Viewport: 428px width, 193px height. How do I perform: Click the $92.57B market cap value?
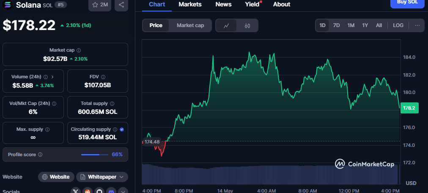pyautogui.click(x=55, y=59)
